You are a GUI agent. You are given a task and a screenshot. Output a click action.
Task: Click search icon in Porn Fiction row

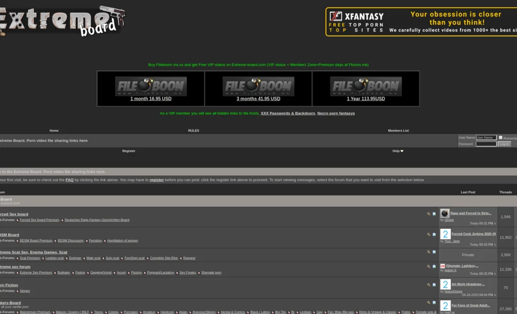coord(429,285)
